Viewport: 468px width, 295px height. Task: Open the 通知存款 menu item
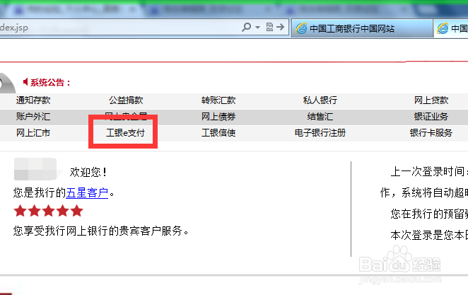coord(33,100)
